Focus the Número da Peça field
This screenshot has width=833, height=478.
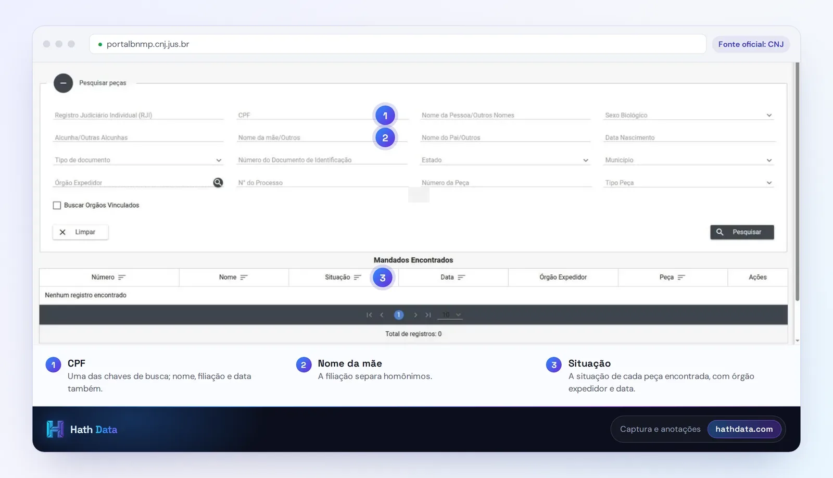(506, 183)
